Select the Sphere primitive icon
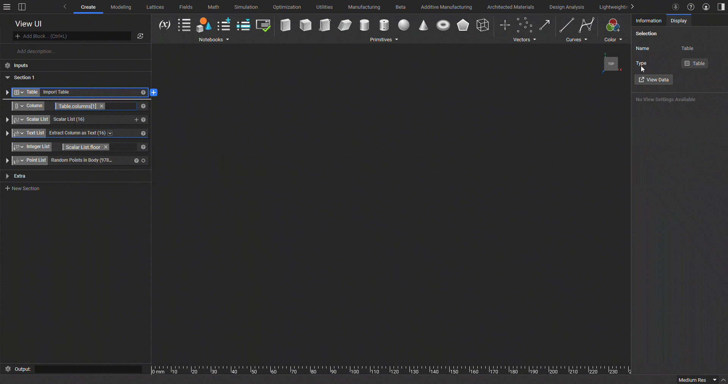 click(404, 25)
